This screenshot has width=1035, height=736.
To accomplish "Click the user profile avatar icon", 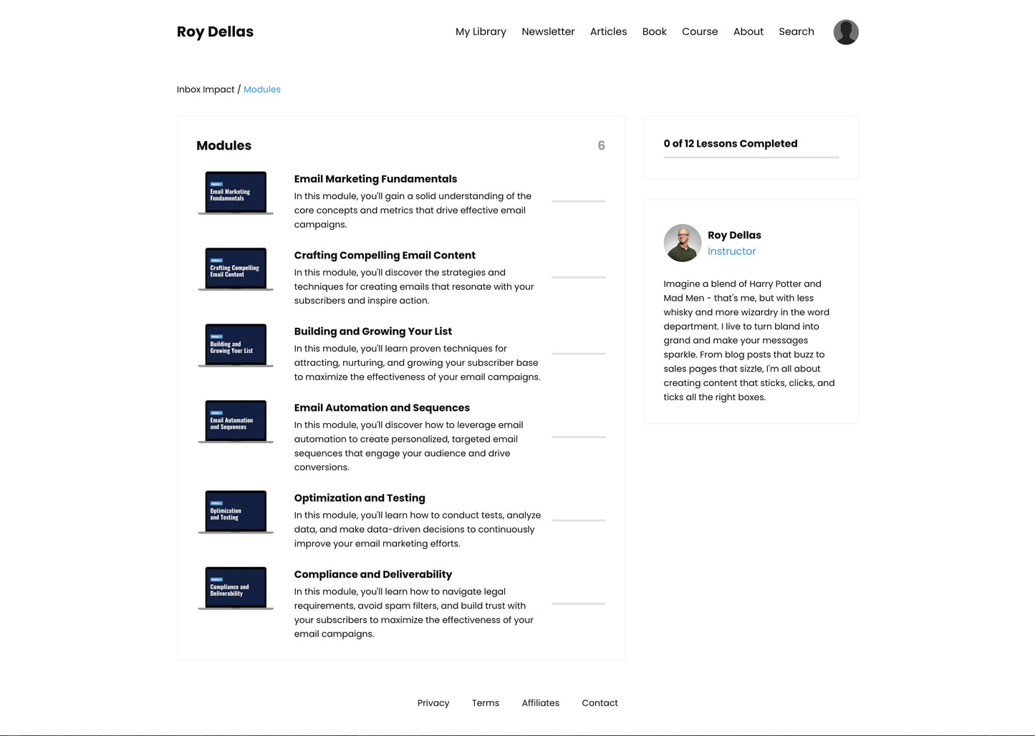I will 845,32.
